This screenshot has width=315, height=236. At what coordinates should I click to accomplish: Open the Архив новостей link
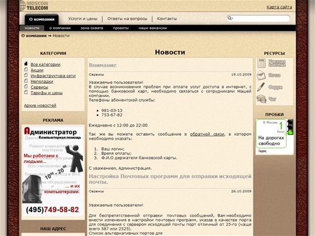[x=40, y=105]
